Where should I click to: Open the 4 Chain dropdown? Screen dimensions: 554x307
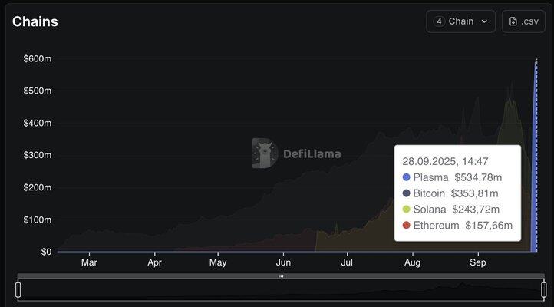[x=460, y=21]
